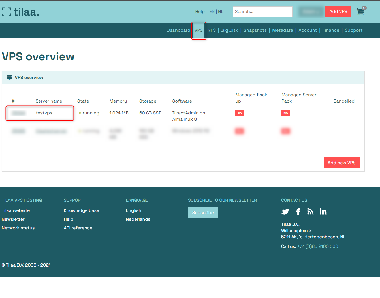380x298 pixels.
Task: Switch language to EN in header
Action: 212,12
